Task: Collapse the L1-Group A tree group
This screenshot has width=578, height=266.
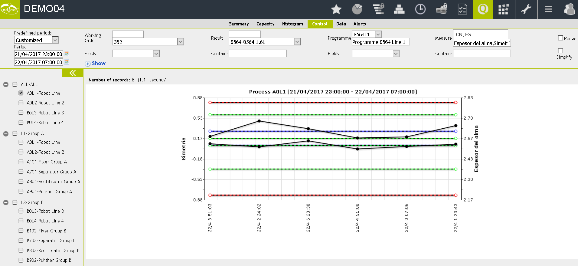Action: click(6, 133)
